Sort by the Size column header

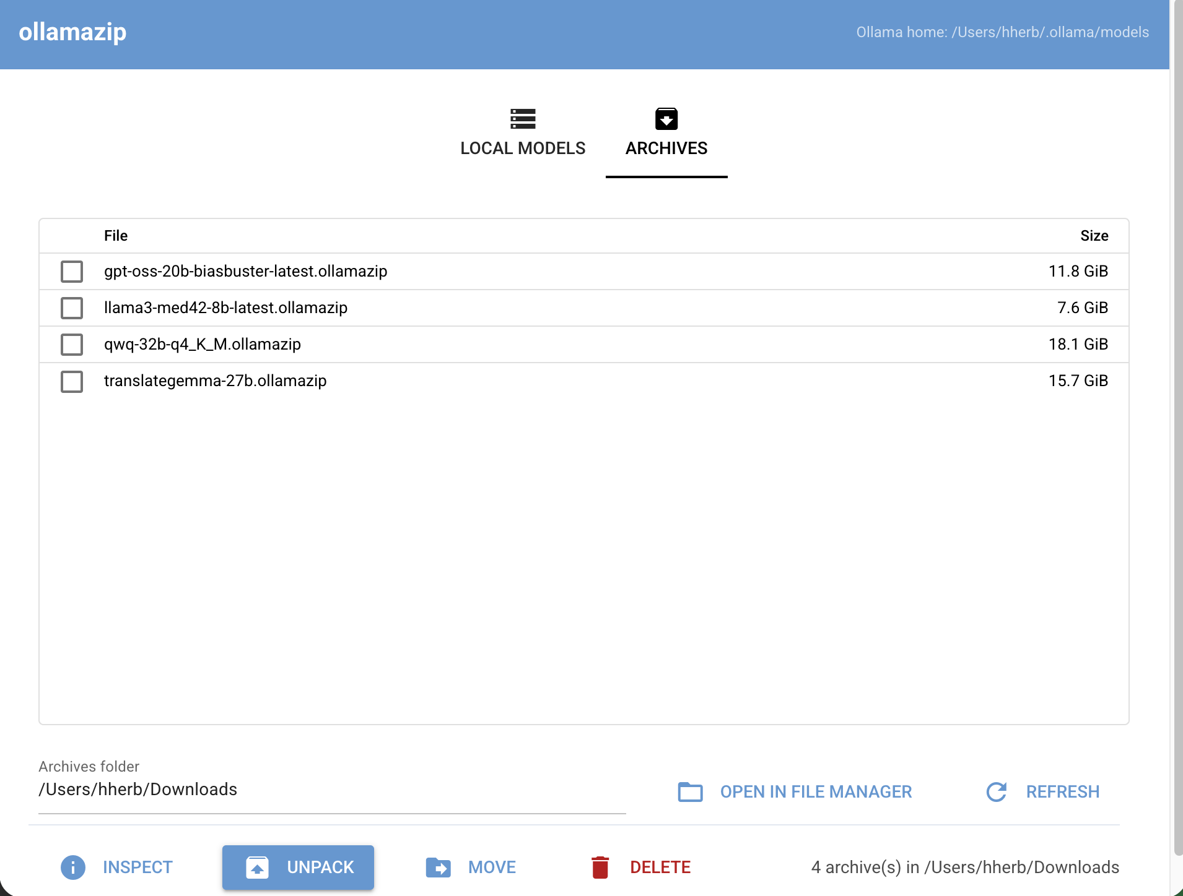click(1094, 236)
